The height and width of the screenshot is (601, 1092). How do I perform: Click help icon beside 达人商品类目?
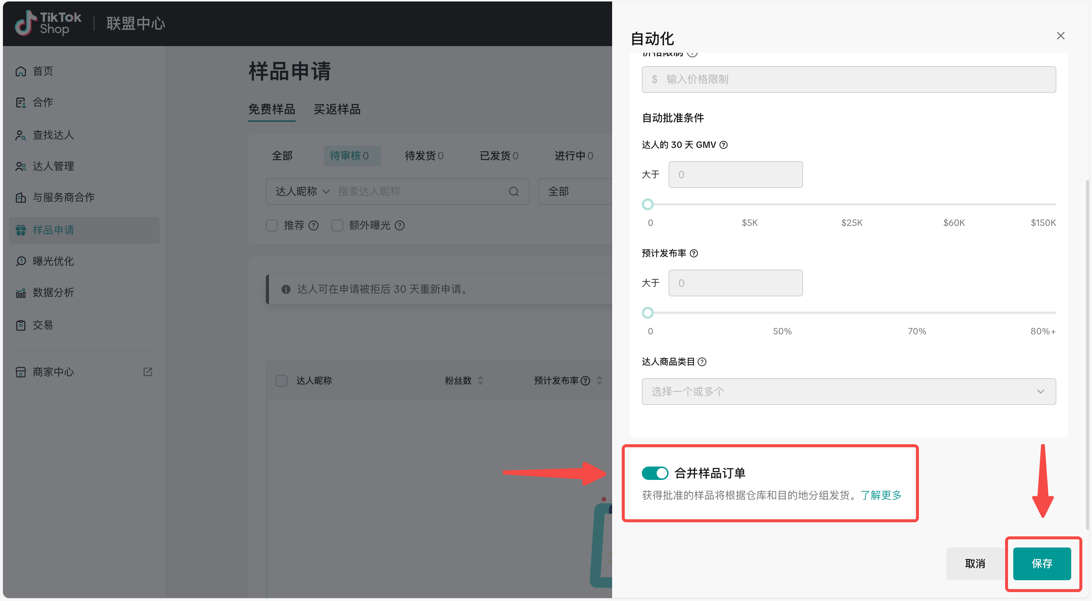tap(702, 361)
